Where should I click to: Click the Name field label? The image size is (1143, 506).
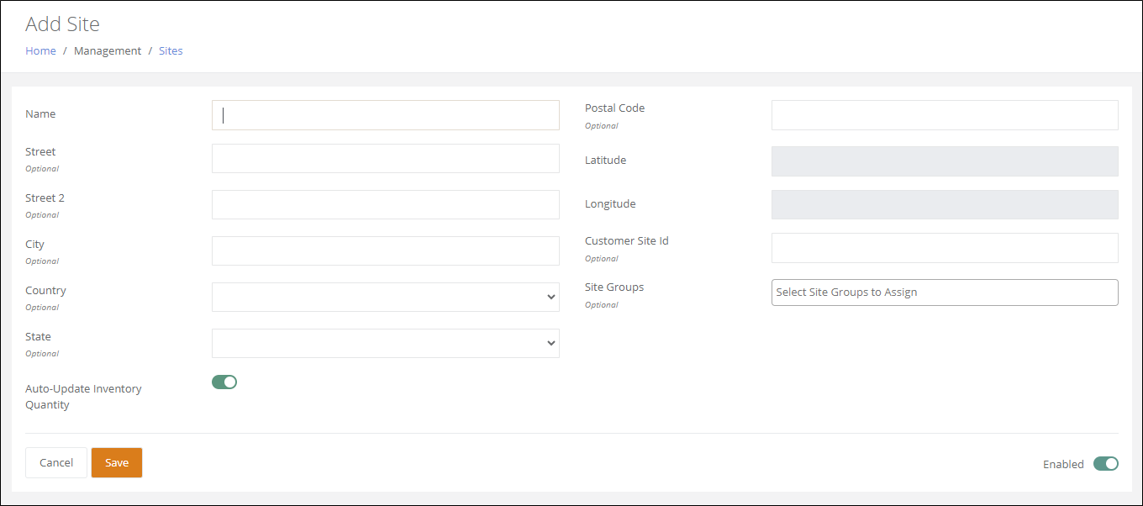(40, 113)
